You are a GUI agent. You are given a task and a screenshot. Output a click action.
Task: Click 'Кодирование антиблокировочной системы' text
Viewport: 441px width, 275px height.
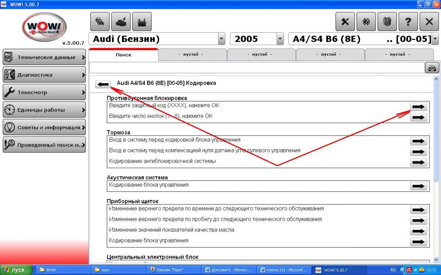click(x=162, y=161)
